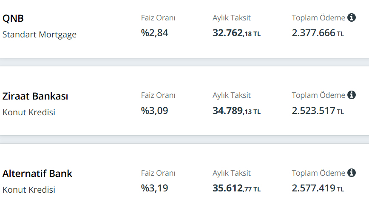Viewport: 369px width, 211px height.
Task: Click the info icon in Ziraat Bankası's Toplam Ödeme
Action: point(351,95)
